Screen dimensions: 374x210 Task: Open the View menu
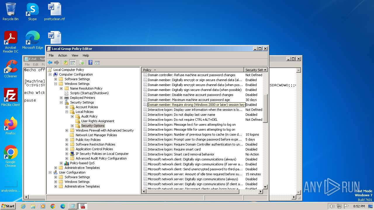[75, 55]
